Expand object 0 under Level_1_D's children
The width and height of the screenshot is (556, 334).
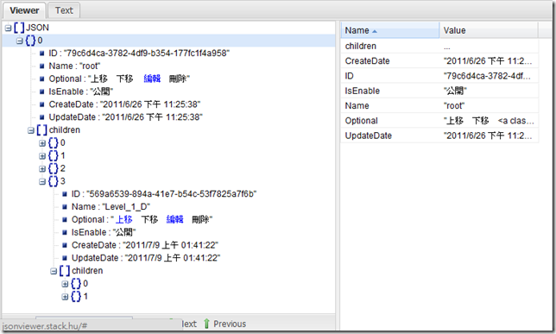pyautogui.click(x=65, y=284)
